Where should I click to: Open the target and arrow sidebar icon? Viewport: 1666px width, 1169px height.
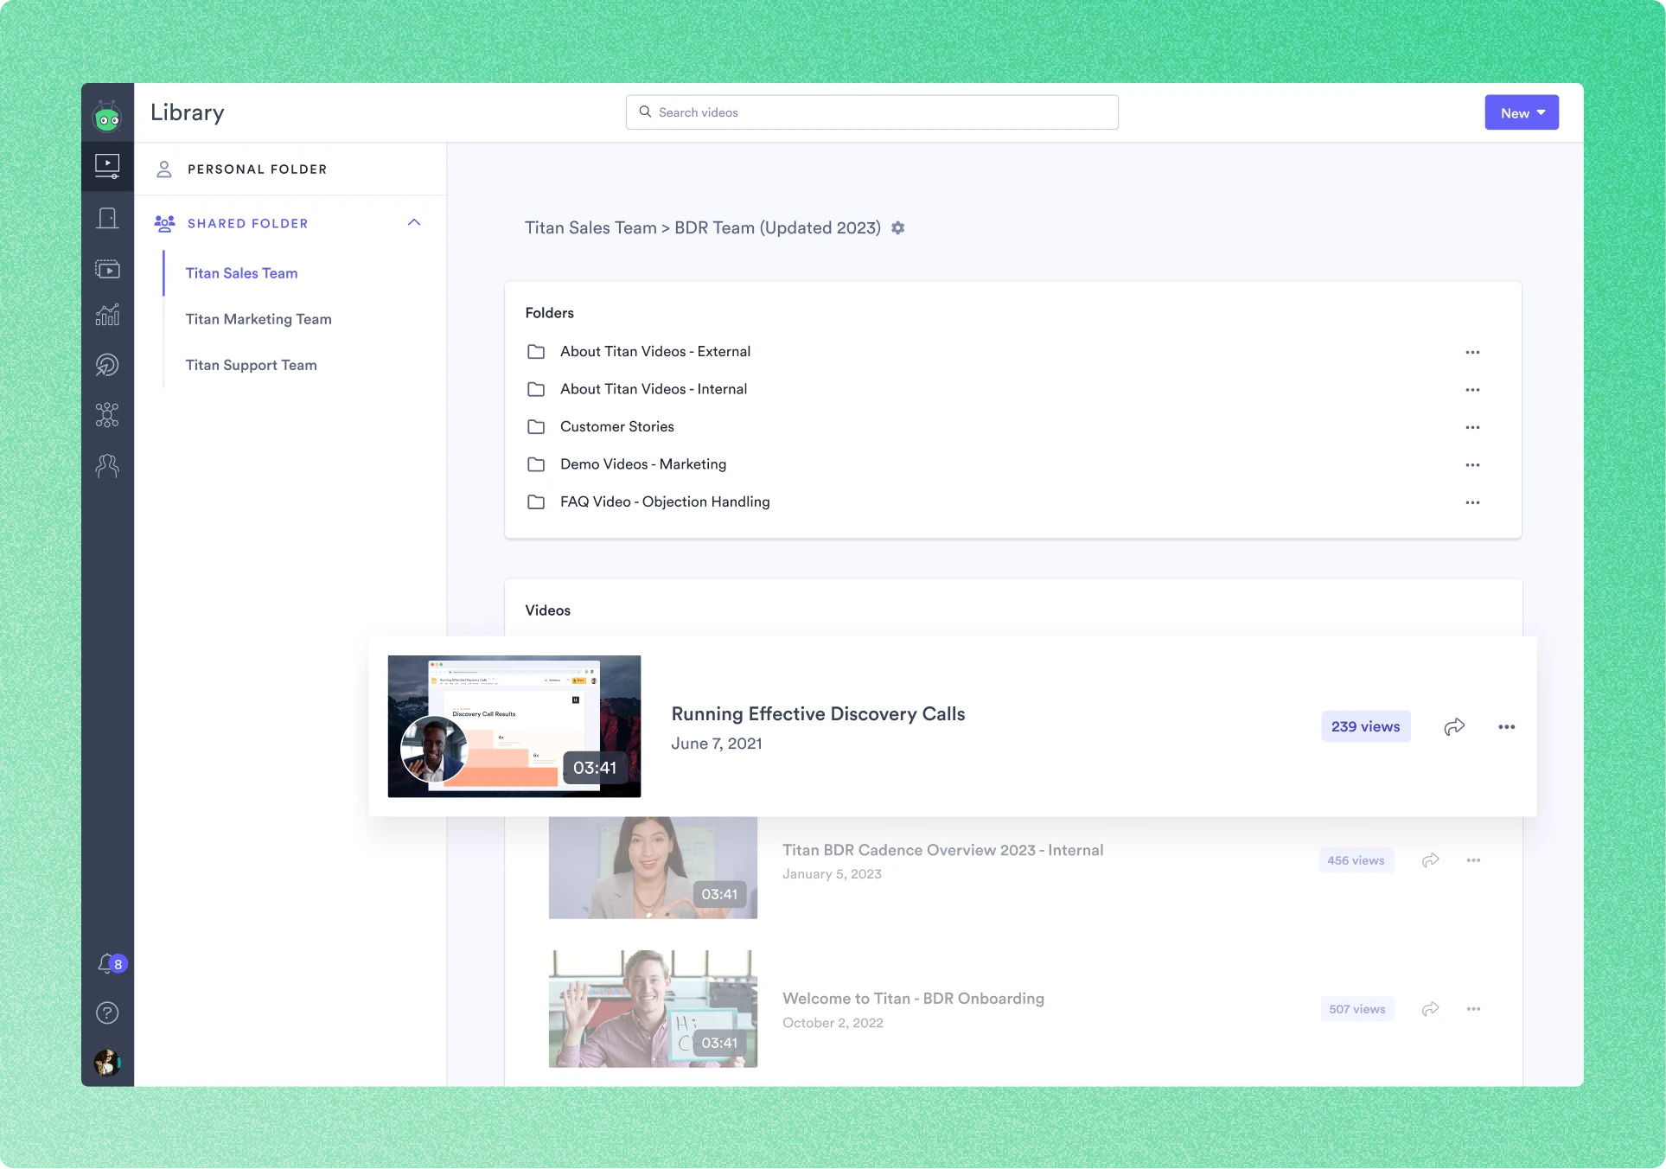pyautogui.click(x=107, y=364)
